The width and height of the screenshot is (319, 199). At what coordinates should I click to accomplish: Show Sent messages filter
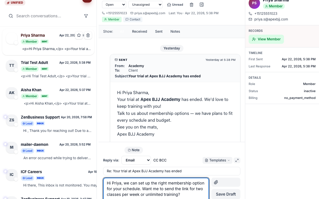click(159, 32)
